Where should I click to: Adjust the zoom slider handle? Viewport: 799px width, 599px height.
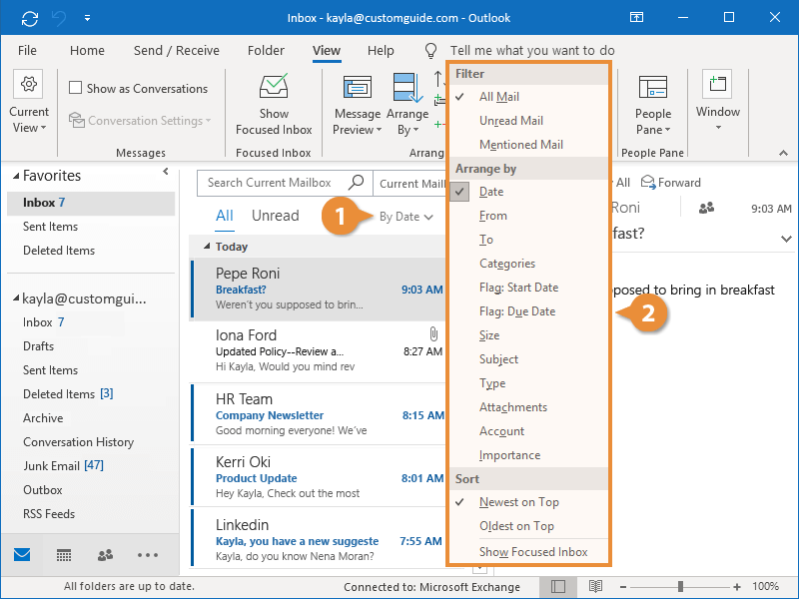[x=680, y=587]
